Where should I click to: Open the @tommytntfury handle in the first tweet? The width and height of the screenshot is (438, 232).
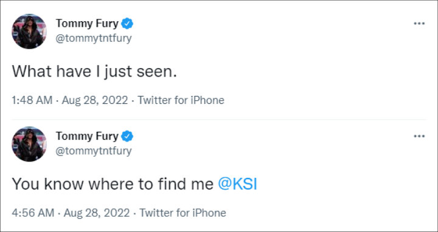point(94,38)
